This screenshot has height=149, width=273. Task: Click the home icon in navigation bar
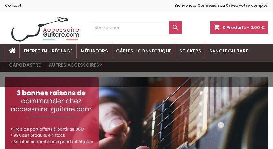point(12,51)
